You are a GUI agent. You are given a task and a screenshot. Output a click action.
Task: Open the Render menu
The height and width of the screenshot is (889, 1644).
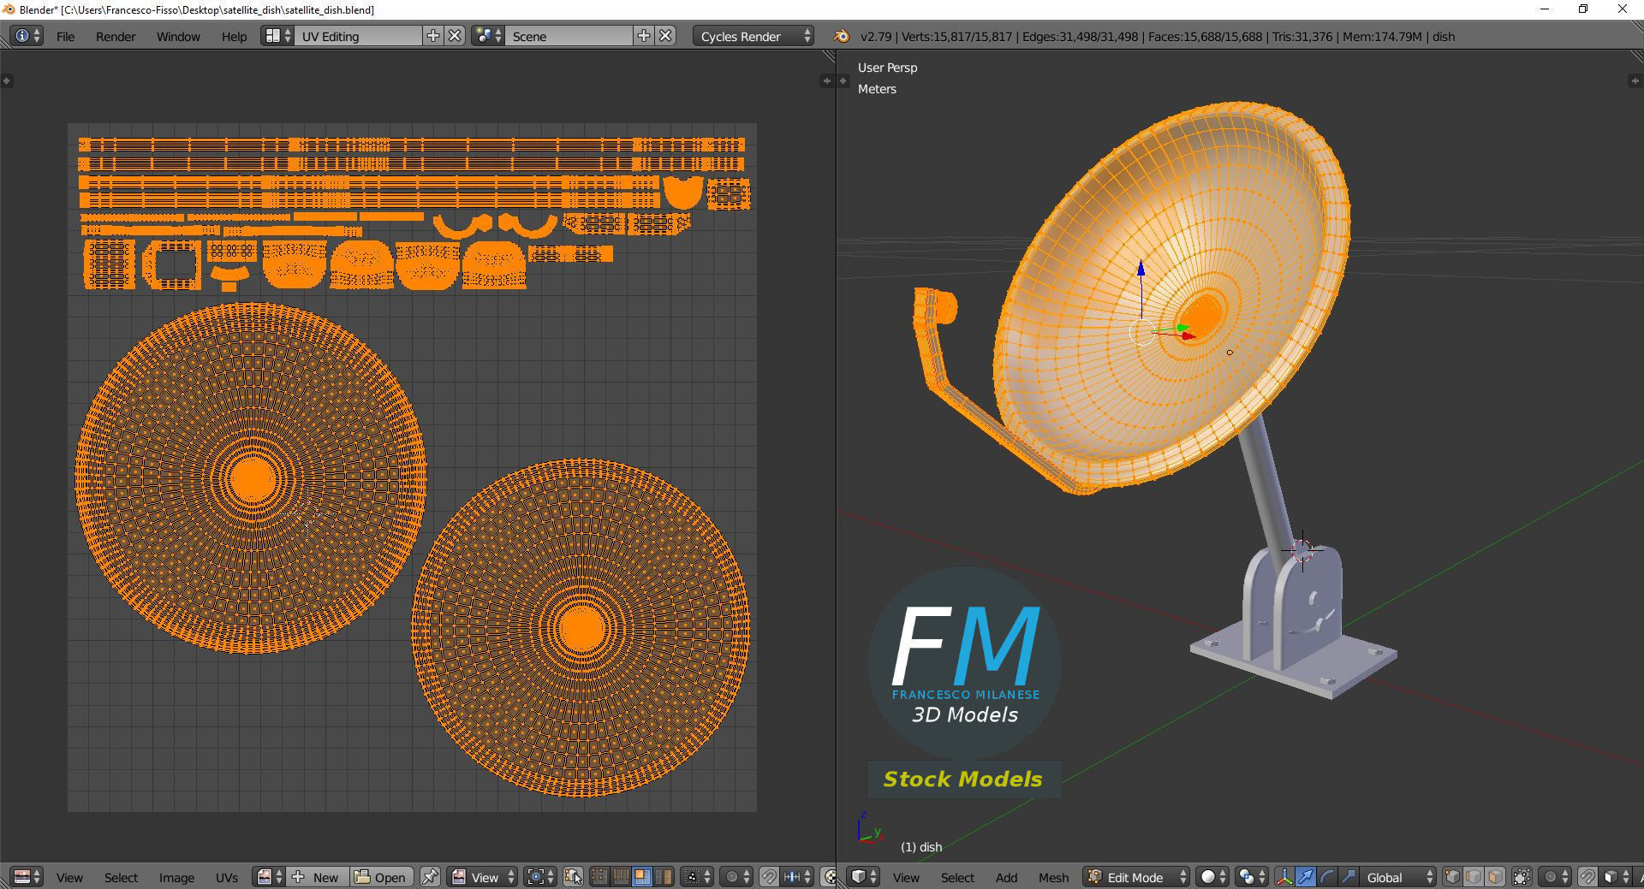pyautogui.click(x=116, y=36)
